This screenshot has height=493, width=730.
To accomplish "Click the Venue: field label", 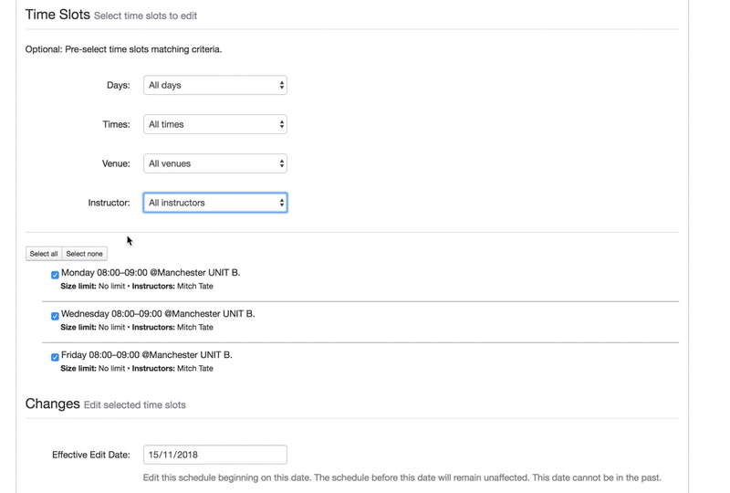I will (x=116, y=163).
